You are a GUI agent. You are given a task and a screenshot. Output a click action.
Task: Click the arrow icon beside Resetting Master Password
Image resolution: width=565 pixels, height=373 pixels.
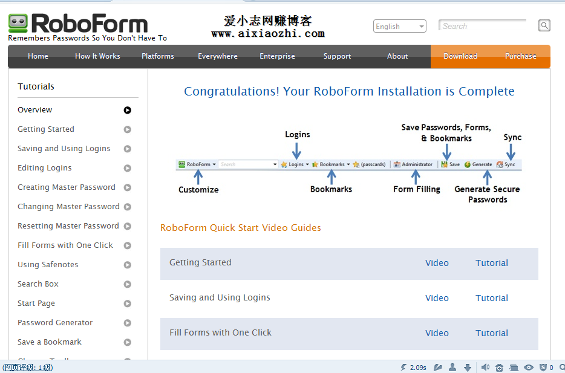pos(128,226)
